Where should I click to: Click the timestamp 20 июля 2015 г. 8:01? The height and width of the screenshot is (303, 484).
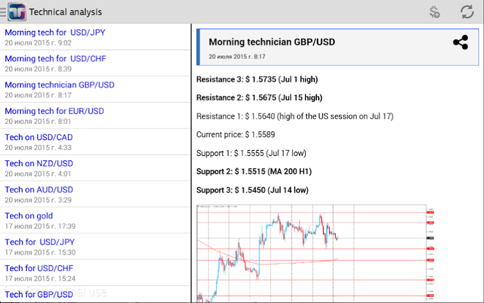point(38,121)
